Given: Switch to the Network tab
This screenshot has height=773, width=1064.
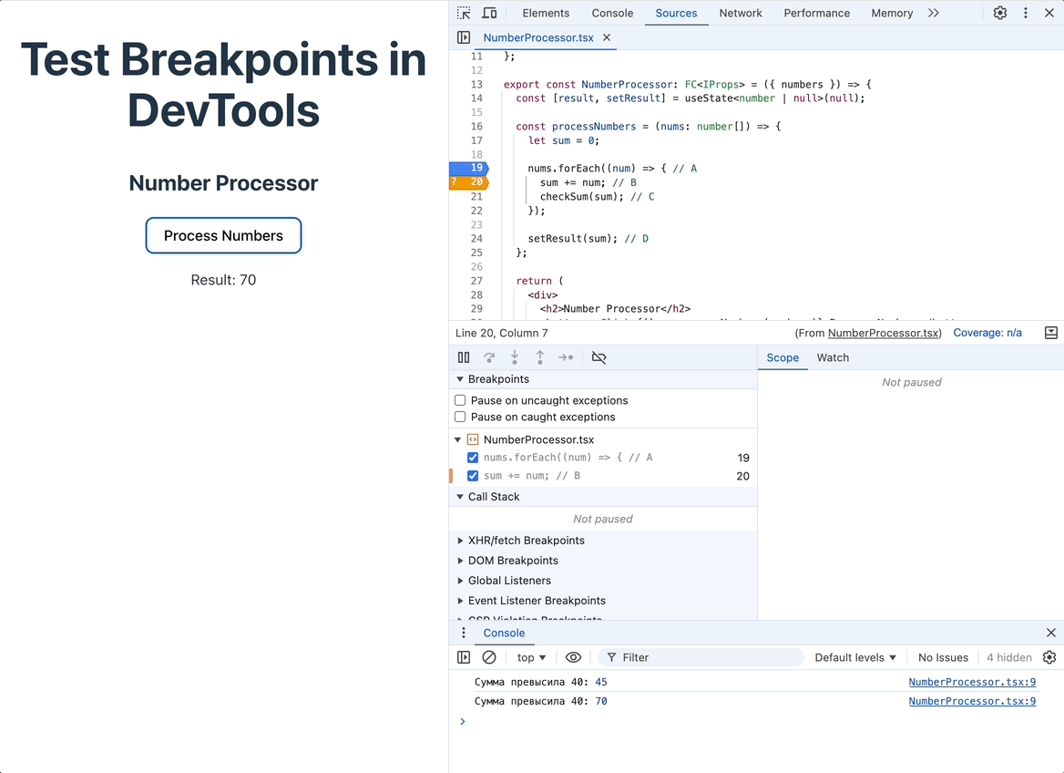Looking at the screenshot, I should 741,13.
